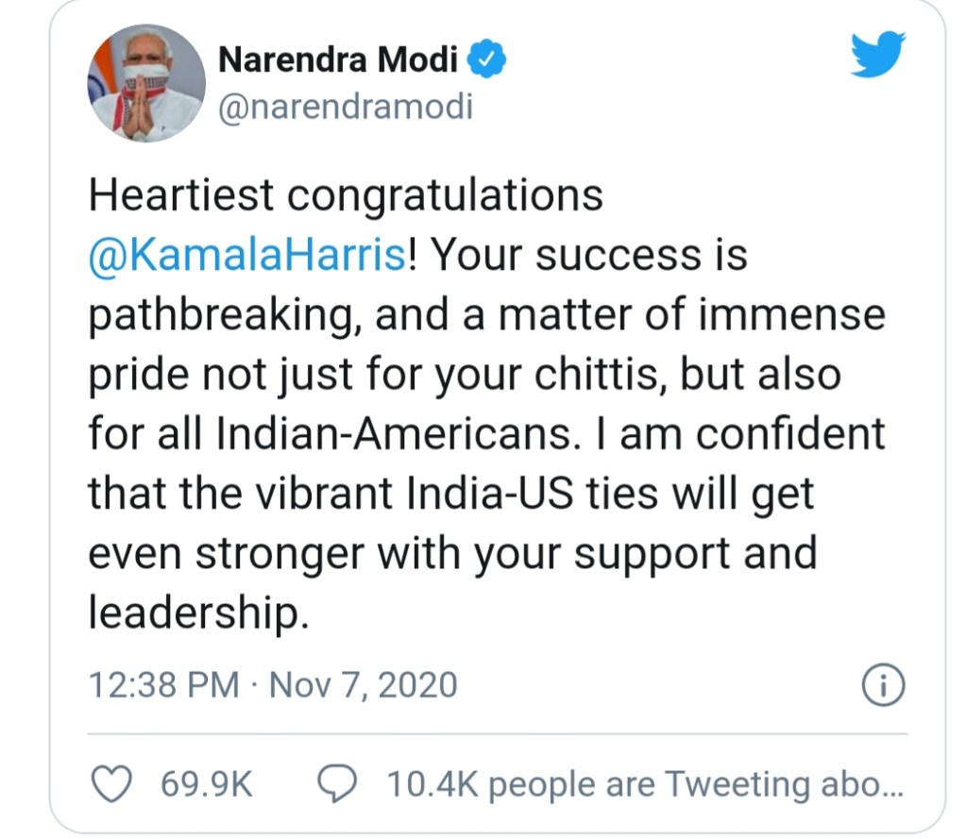The width and height of the screenshot is (967, 839).
Task: Click the Narendra Modi display name
Action: [x=338, y=61]
